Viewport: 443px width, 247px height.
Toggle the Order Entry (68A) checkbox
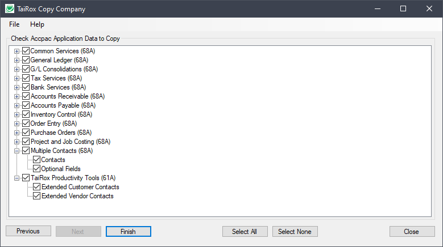coord(26,123)
